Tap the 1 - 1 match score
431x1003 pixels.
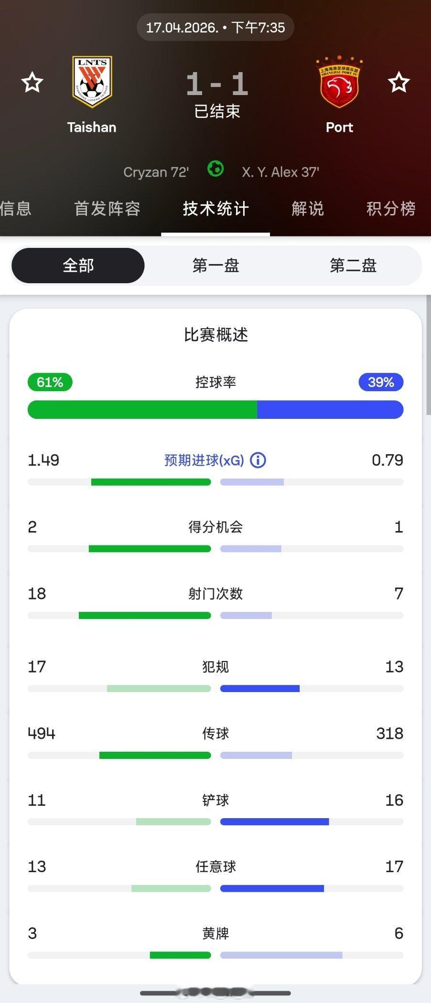pyautogui.click(x=217, y=84)
